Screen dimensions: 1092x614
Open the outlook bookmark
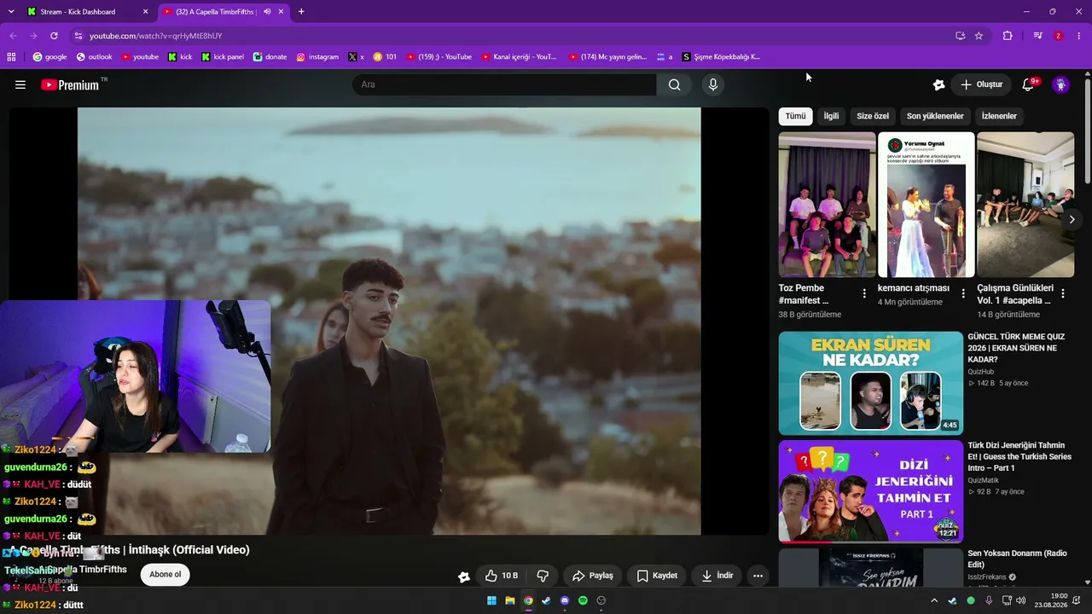click(94, 57)
